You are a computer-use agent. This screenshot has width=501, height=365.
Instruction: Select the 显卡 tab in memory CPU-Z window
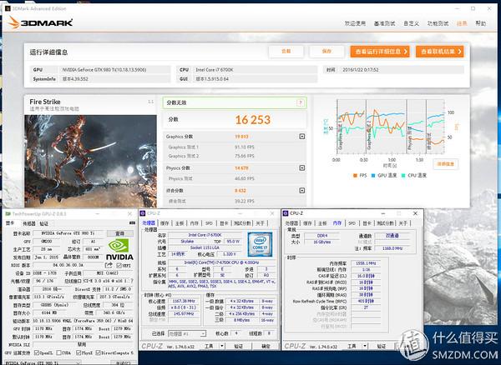point(367,223)
